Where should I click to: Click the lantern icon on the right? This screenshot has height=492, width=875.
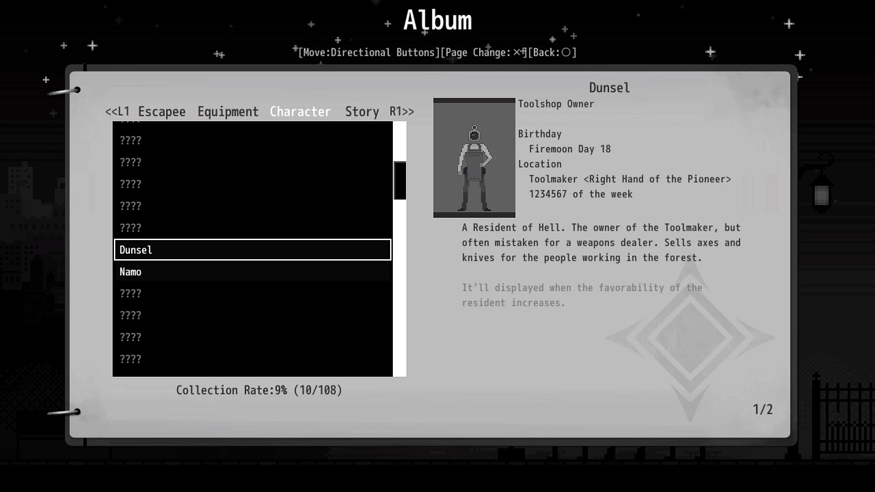click(821, 195)
